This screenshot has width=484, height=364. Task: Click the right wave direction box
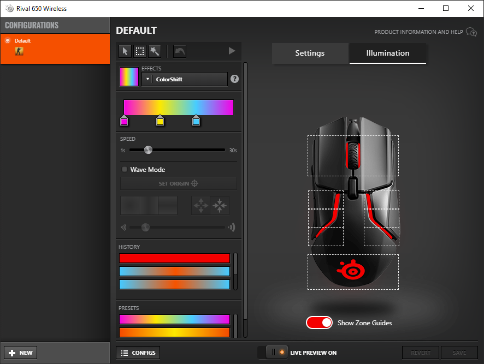point(168,205)
